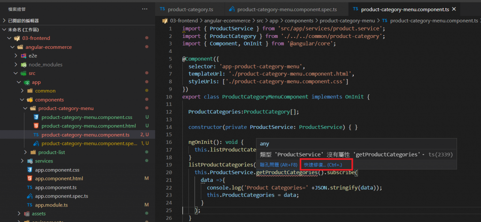Click the spec icon on product-category-menu.component.spec.ts tab
Screen dimensions: 481x222
pyautogui.click(x=232, y=9)
